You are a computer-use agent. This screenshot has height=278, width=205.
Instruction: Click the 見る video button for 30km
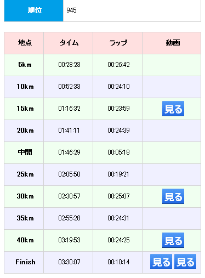coord(173,196)
